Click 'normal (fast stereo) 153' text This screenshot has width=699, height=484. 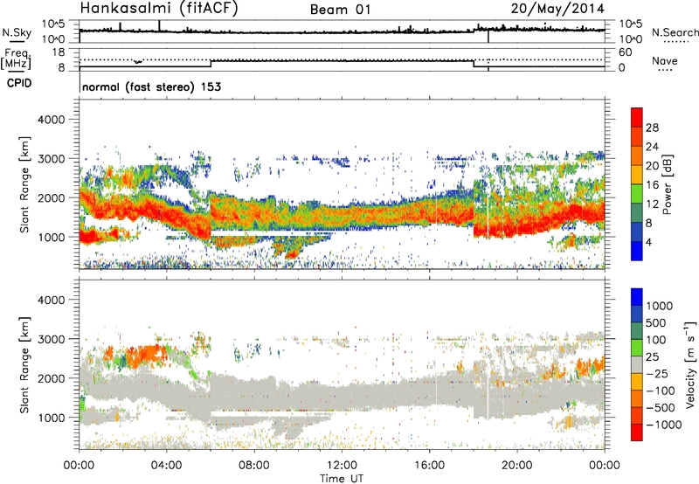[x=151, y=86]
